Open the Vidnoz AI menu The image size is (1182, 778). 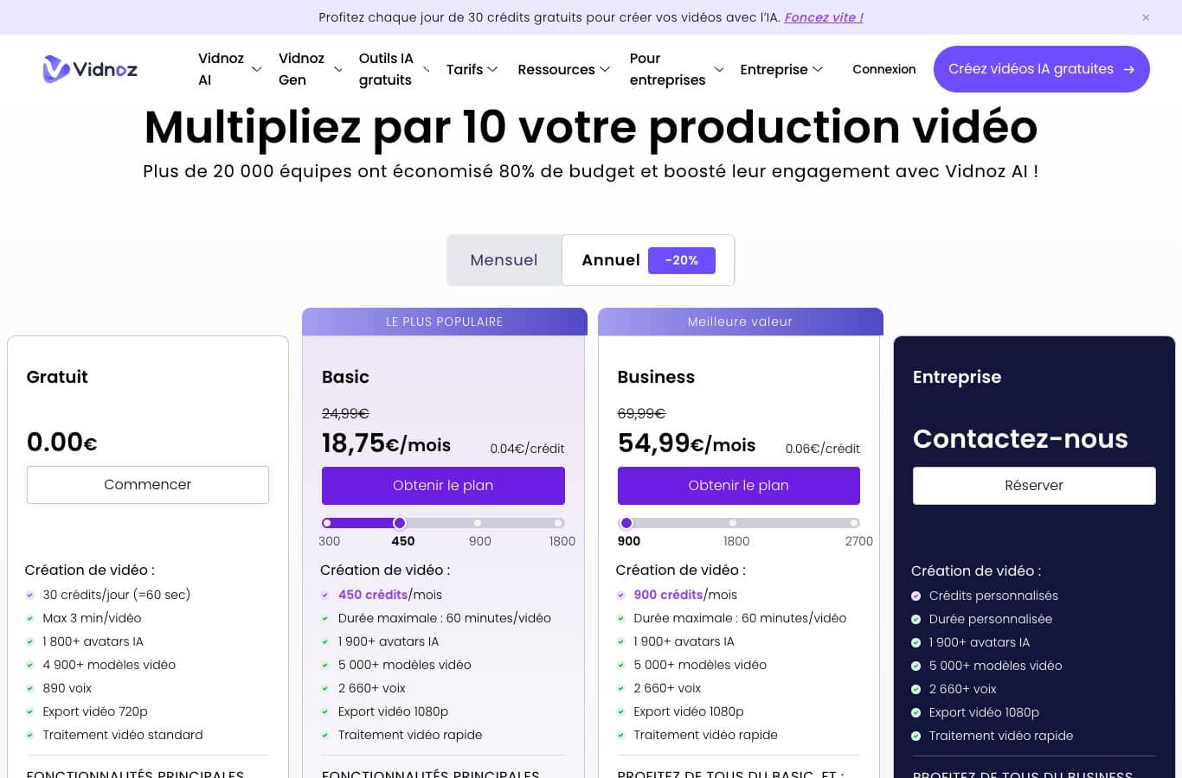[221, 69]
